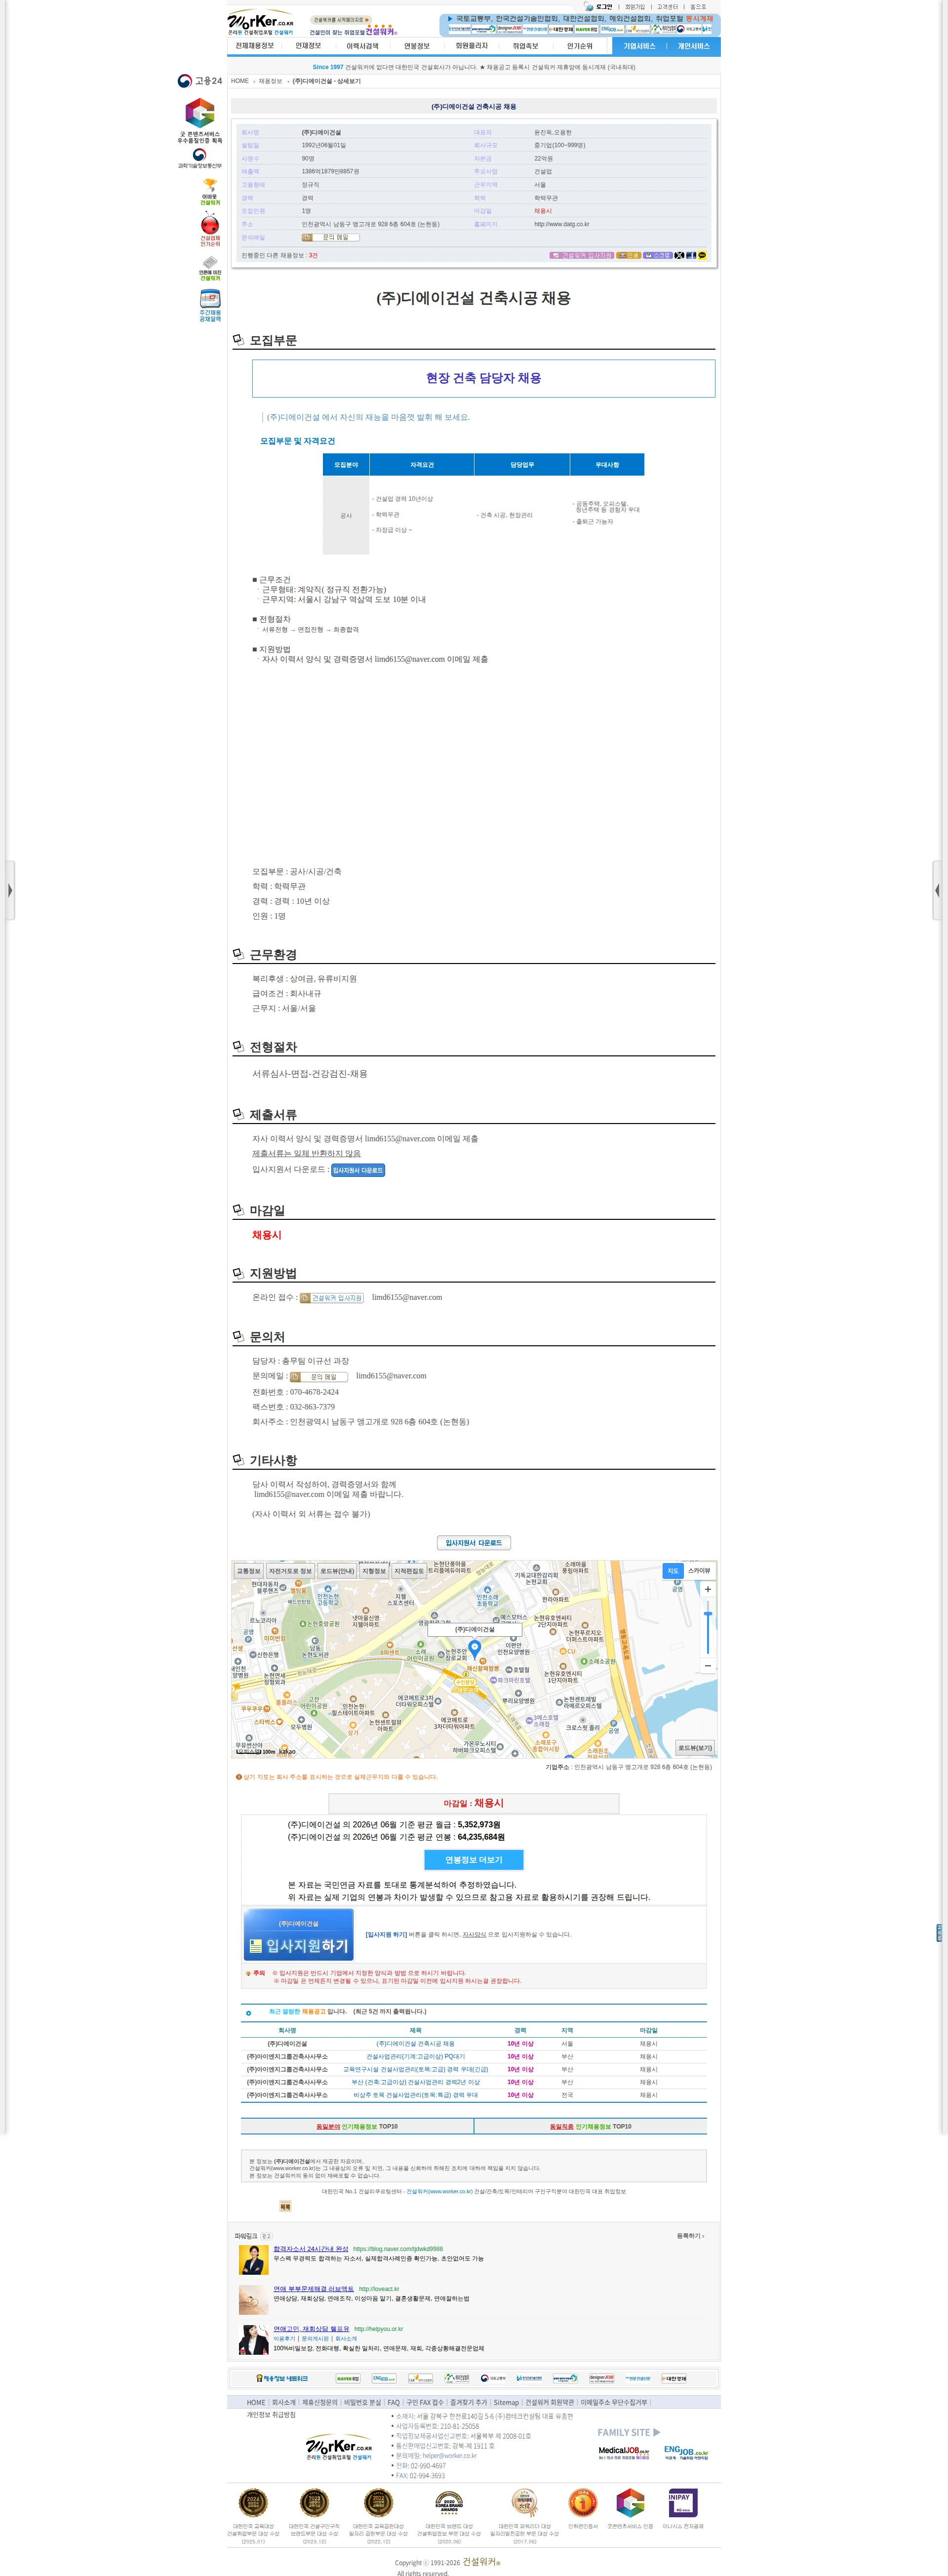Share the posting on X (Twitter)

pos(679,255)
